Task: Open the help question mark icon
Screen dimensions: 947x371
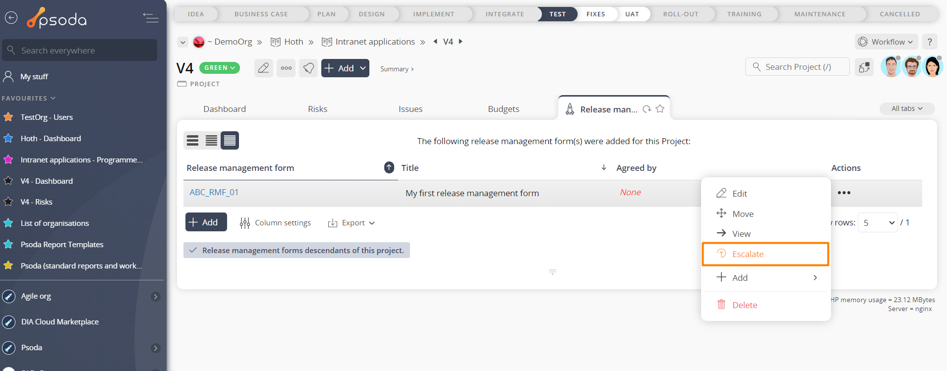Action: (x=930, y=42)
